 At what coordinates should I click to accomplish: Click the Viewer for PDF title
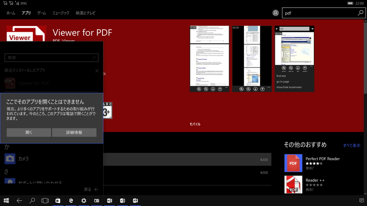82,33
